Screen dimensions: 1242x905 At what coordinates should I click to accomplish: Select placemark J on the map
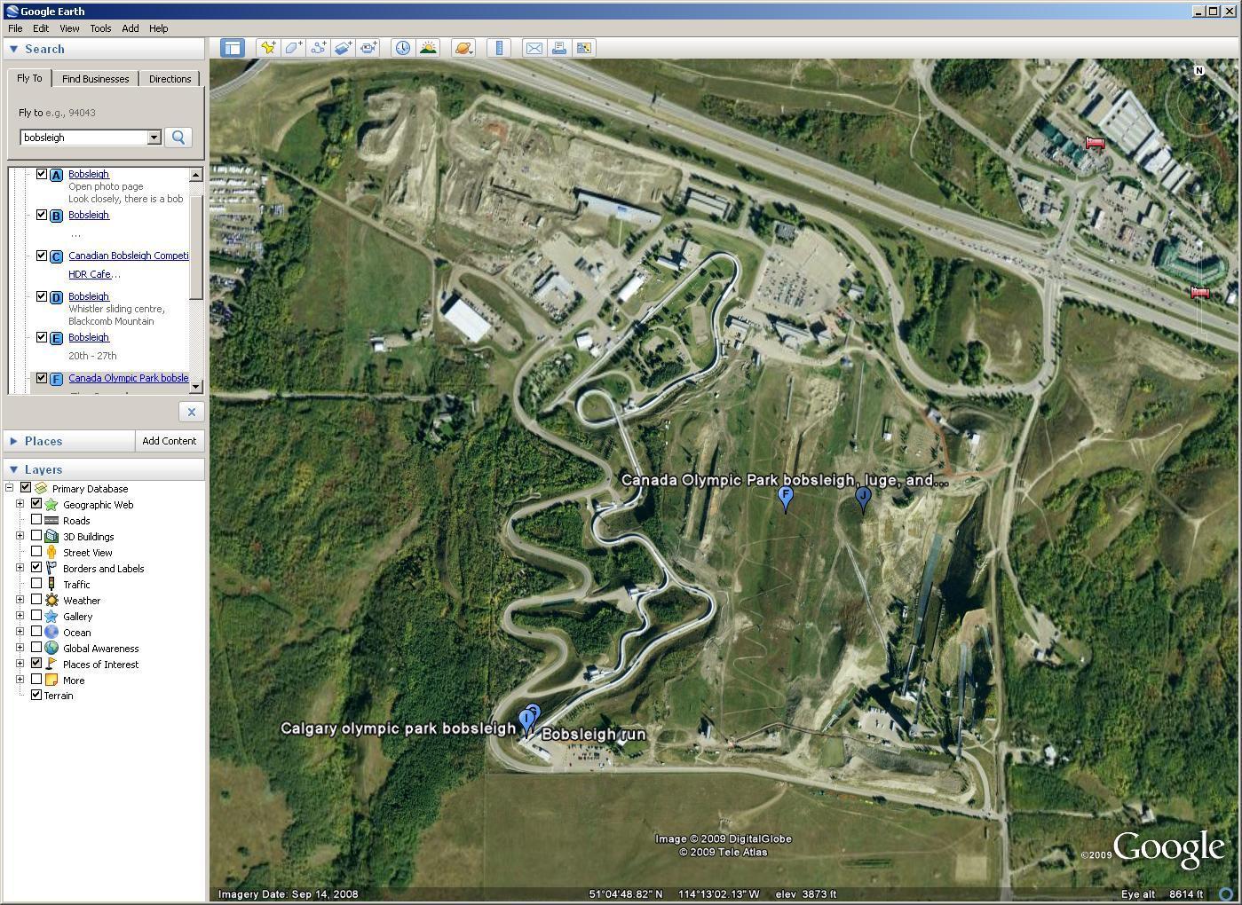pyautogui.click(x=863, y=499)
